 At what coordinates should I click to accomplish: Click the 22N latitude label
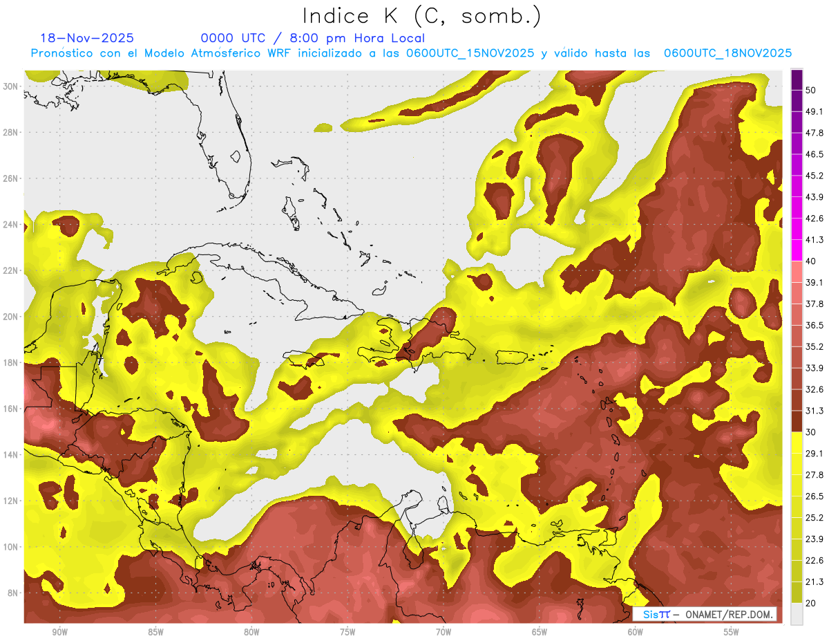(x=11, y=270)
